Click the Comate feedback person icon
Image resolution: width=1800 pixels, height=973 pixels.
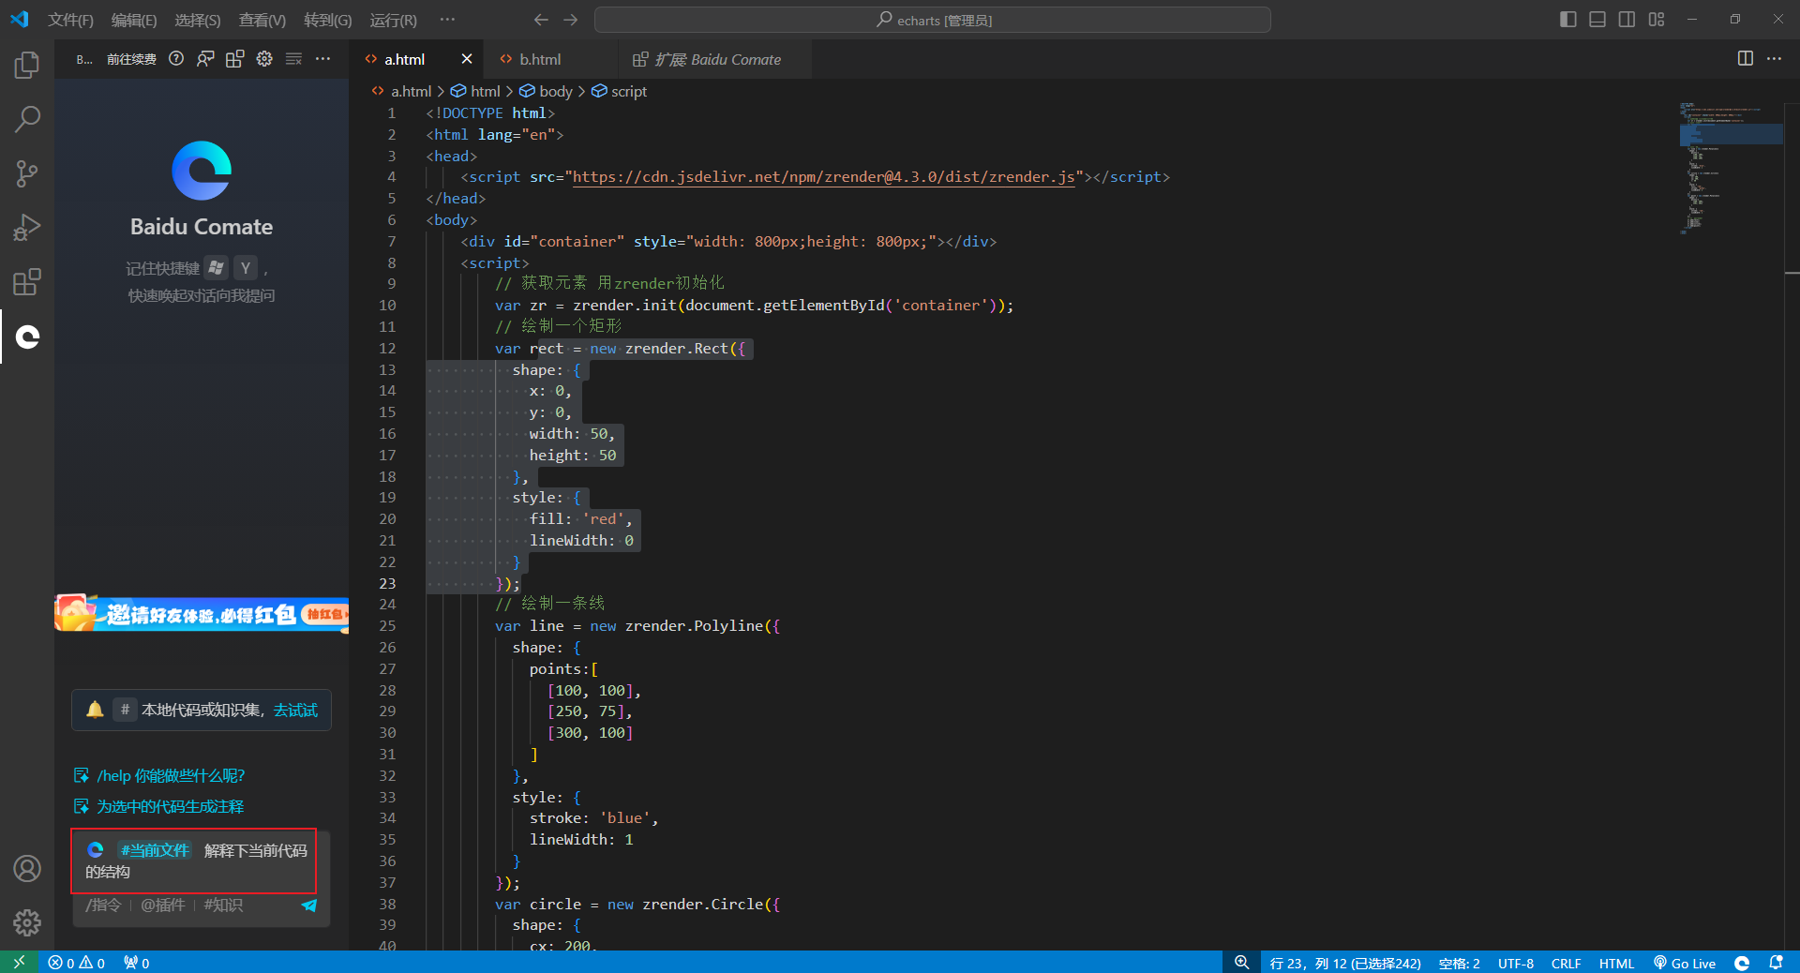coord(205,59)
